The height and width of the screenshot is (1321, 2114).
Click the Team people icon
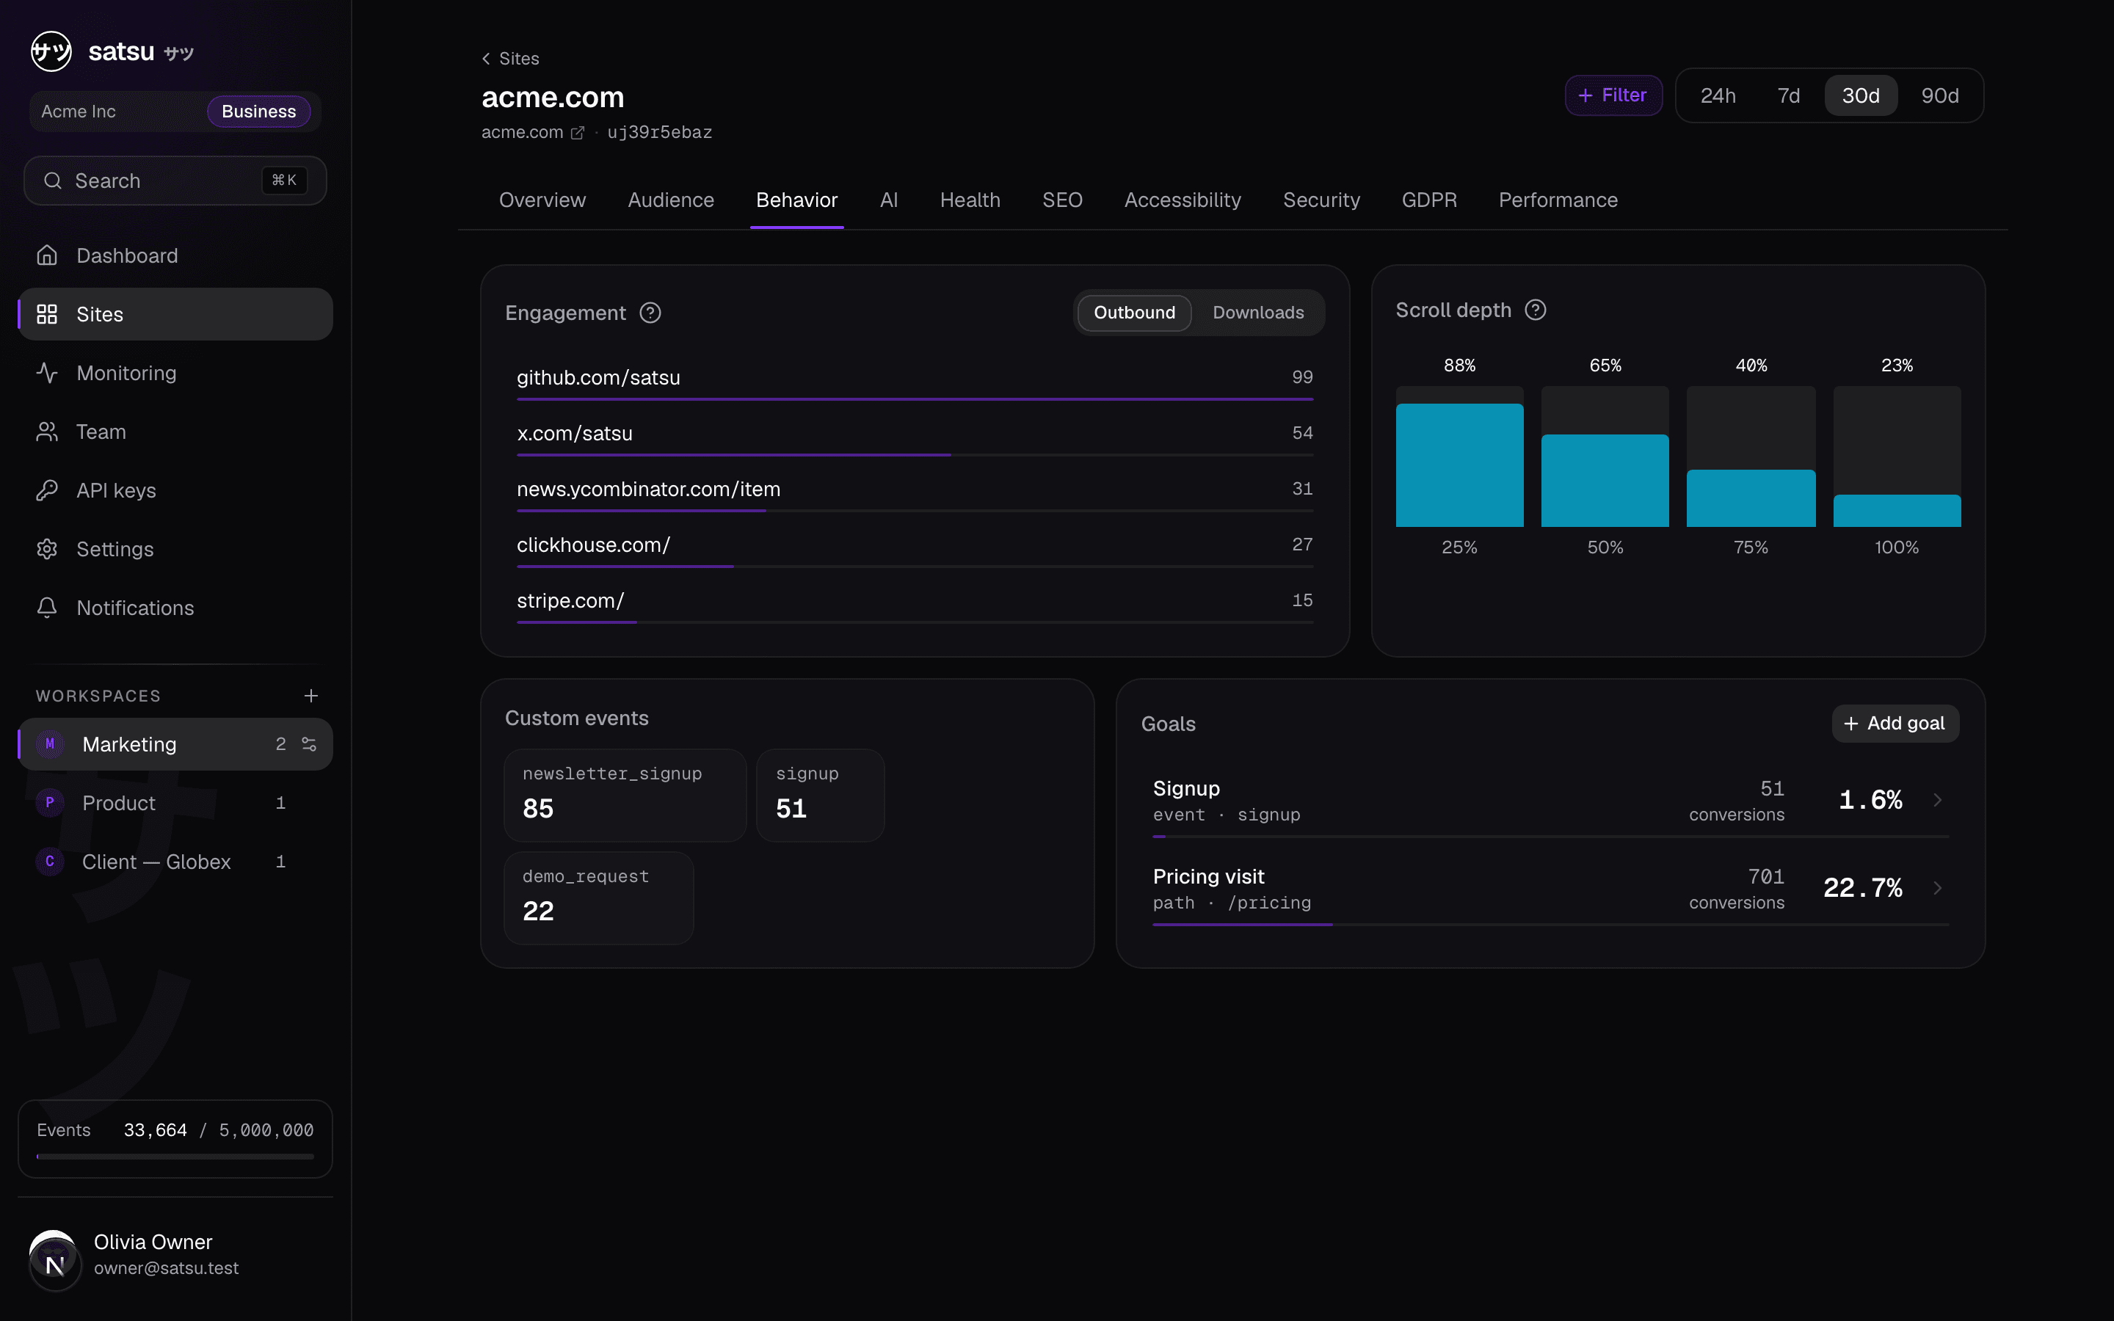(47, 432)
